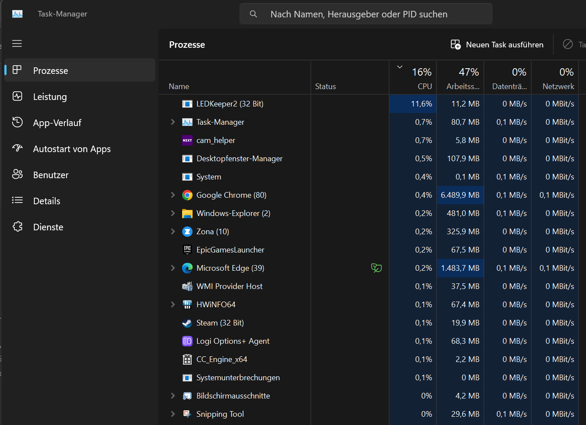Select the cam_helper process name
This screenshot has height=425, width=586.
[216, 140]
